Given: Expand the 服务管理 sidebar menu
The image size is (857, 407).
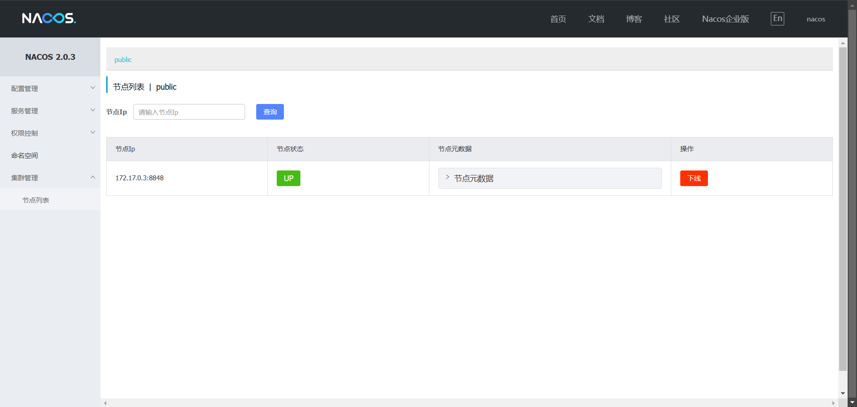Looking at the screenshot, I should click(50, 111).
